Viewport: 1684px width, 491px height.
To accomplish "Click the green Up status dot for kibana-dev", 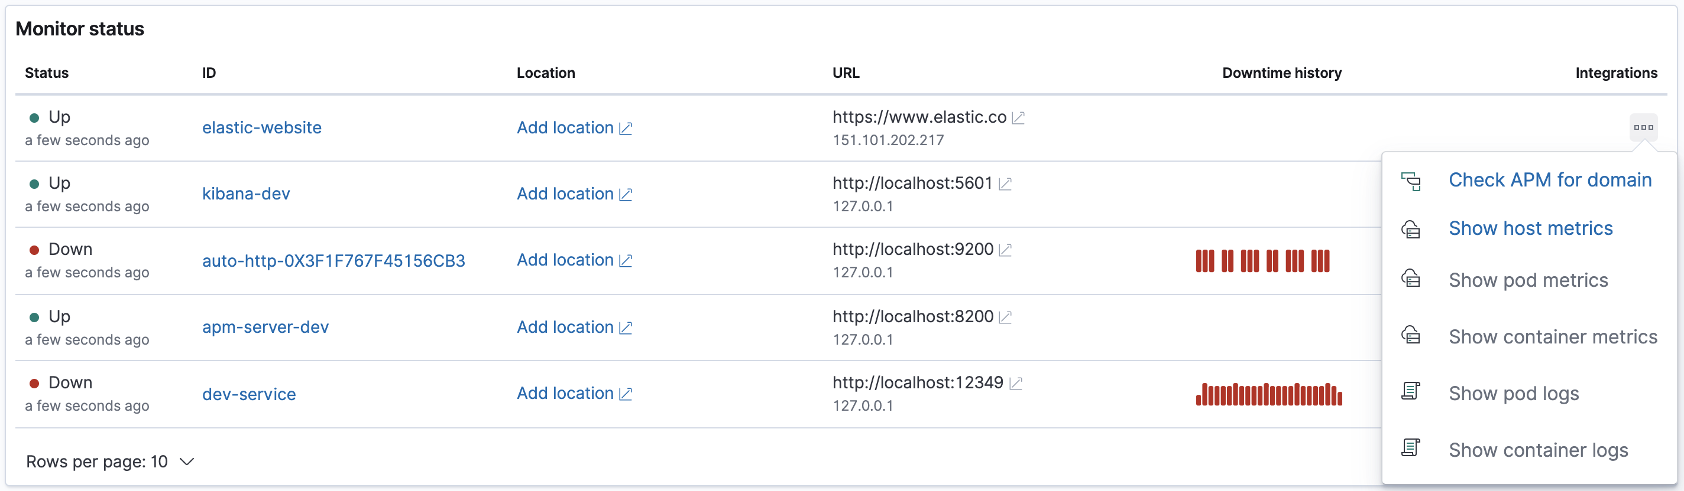I will pos(35,183).
